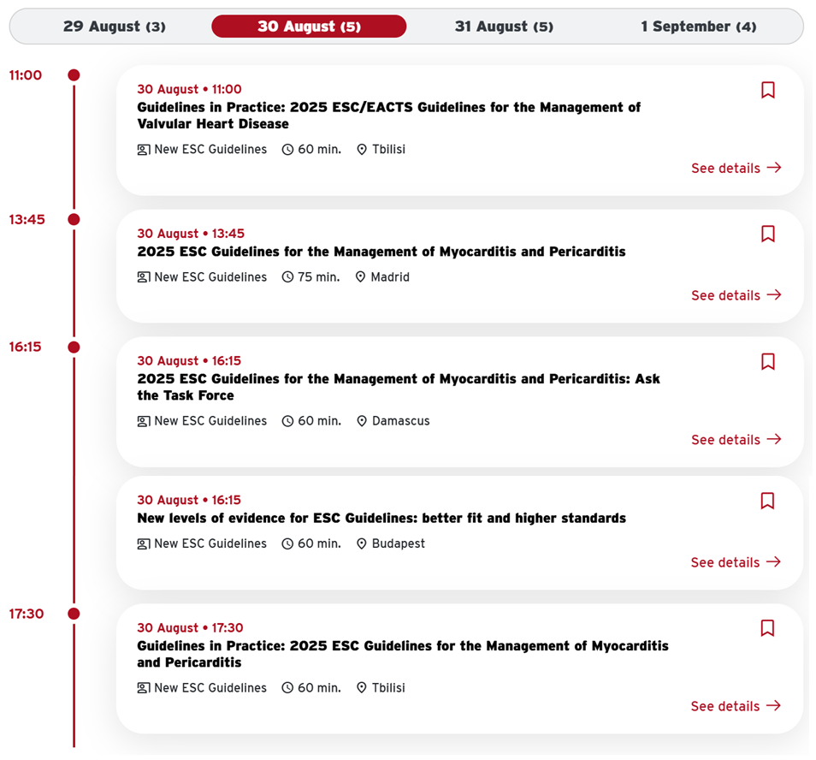
Task: See details for the Damascus session
Action: (x=736, y=440)
